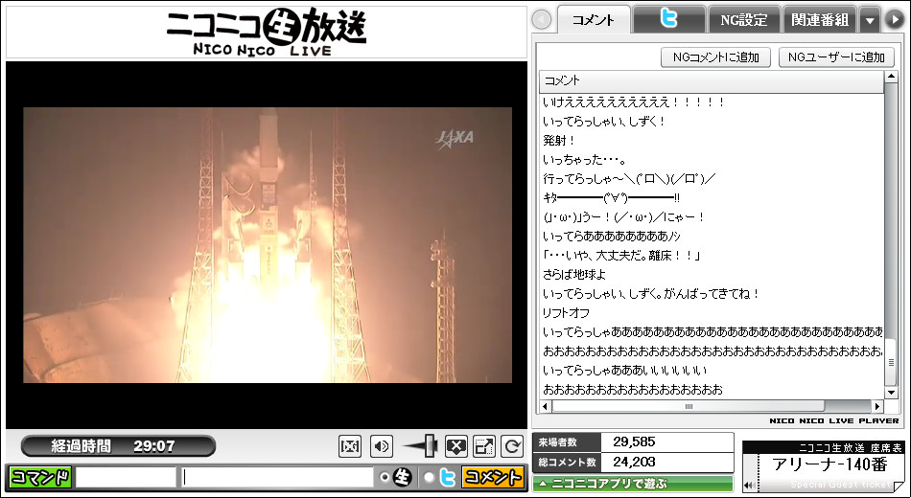Click the NGユーザーに追加 button
The height and width of the screenshot is (498, 911).
pyautogui.click(x=836, y=57)
